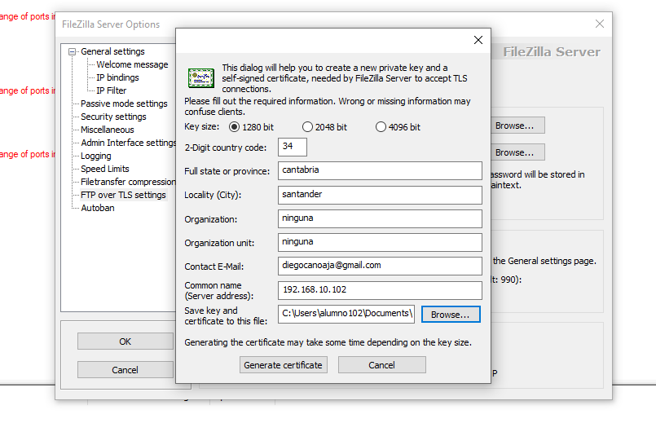Click Browse next to certificate file path
The image size is (656, 445).
pos(451,315)
